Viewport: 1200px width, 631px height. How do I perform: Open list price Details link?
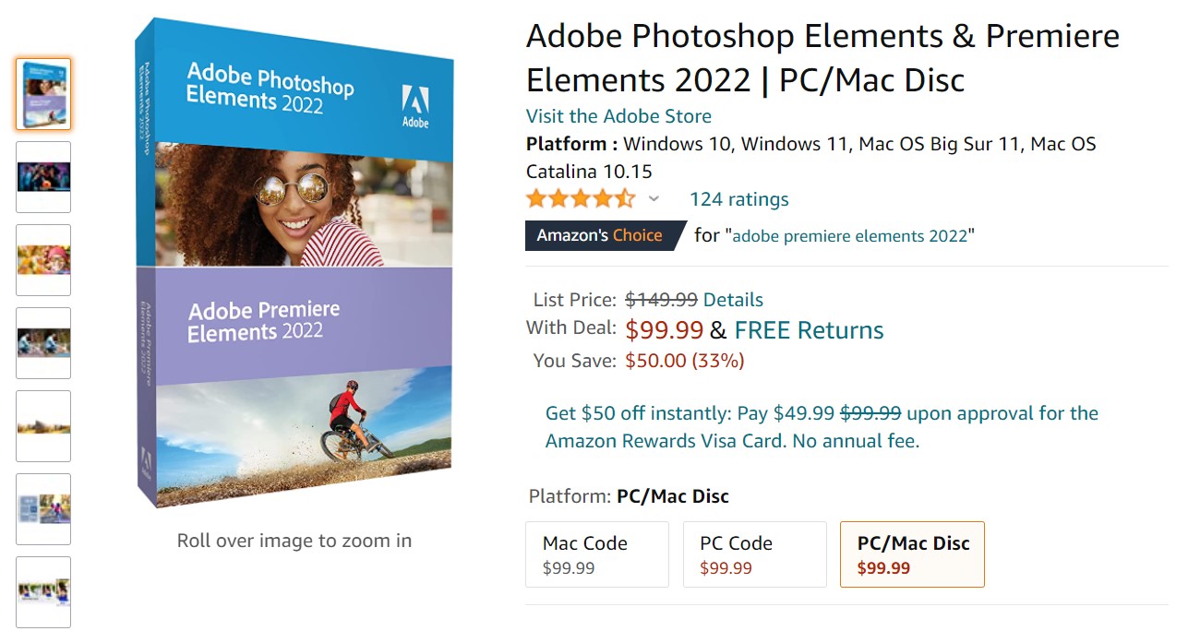click(733, 300)
